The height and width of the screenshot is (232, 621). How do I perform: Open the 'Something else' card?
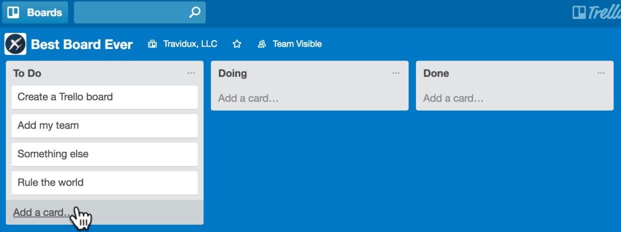click(105, 154)
